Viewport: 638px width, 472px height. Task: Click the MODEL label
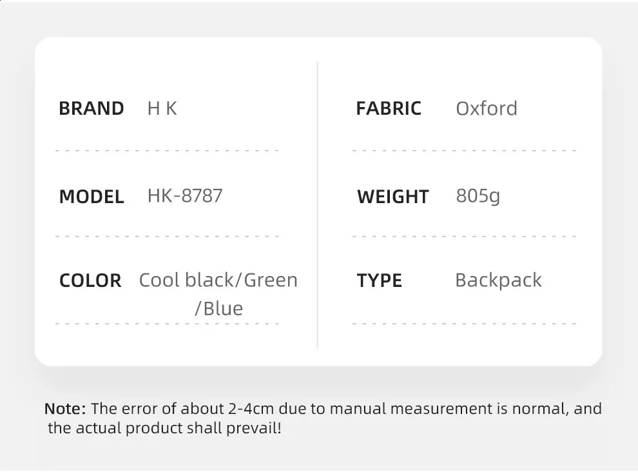click(91, 197)
